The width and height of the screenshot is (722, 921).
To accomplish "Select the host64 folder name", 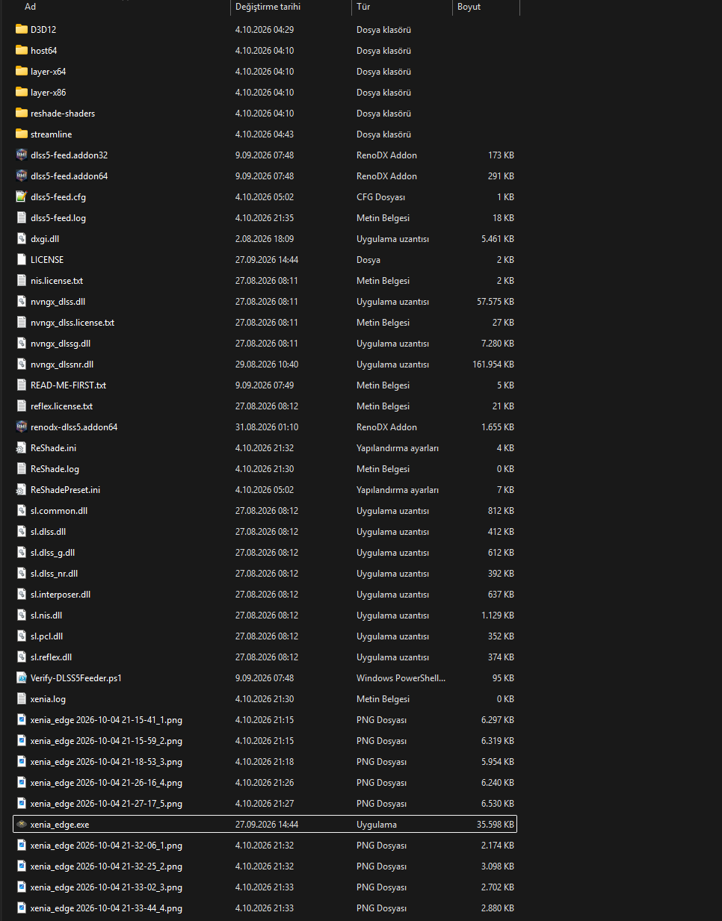I will pos(43,51).
